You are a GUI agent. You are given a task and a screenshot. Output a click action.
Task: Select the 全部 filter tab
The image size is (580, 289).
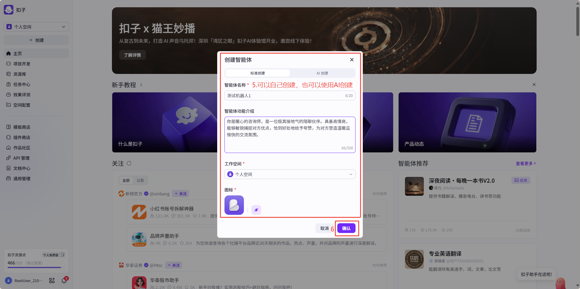pyautogui.click(x=126, y=180)
